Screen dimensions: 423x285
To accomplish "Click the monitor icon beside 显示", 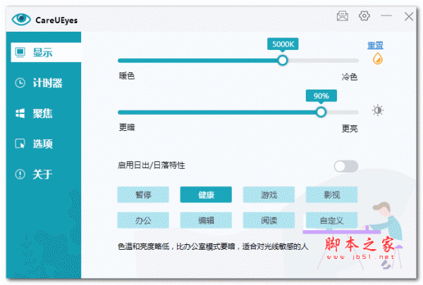I will tap(20, 52).
